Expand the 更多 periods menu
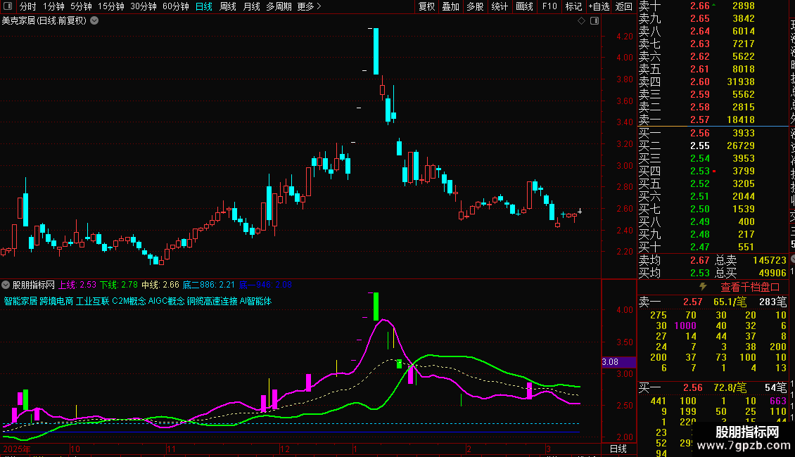 (x=309, y=6)
